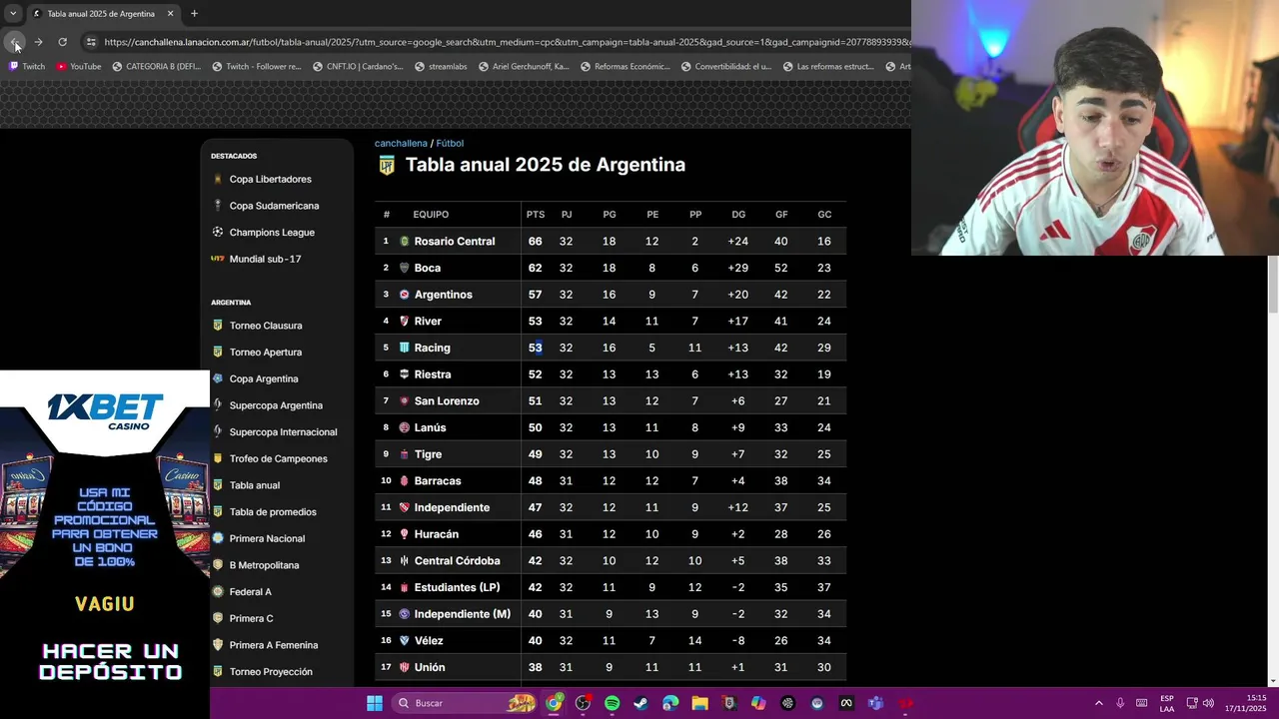This screenshot has height=719, width=1279.
Task: Open Chrome from the taskbar
Action: point(554,703)
